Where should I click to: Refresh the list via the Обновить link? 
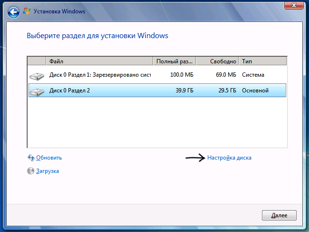coord(49,158)
